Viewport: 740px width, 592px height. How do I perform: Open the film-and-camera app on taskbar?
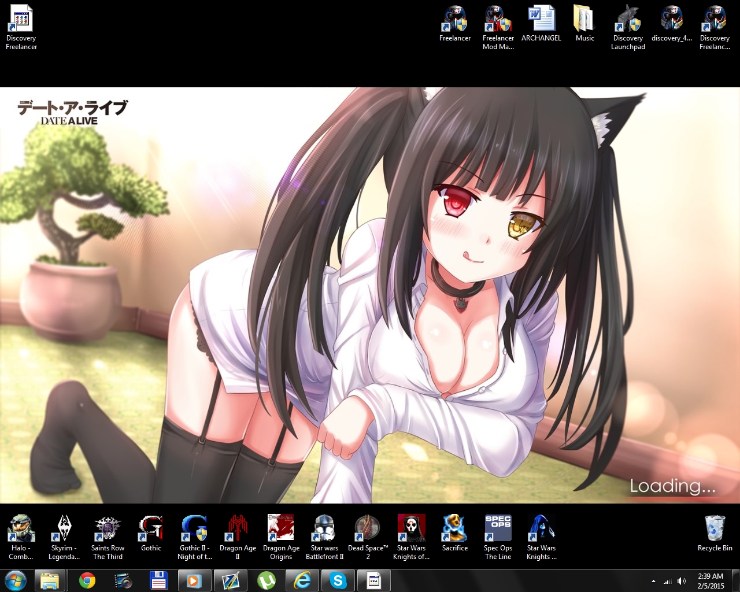pyautogui.click(x=123, y=580)
